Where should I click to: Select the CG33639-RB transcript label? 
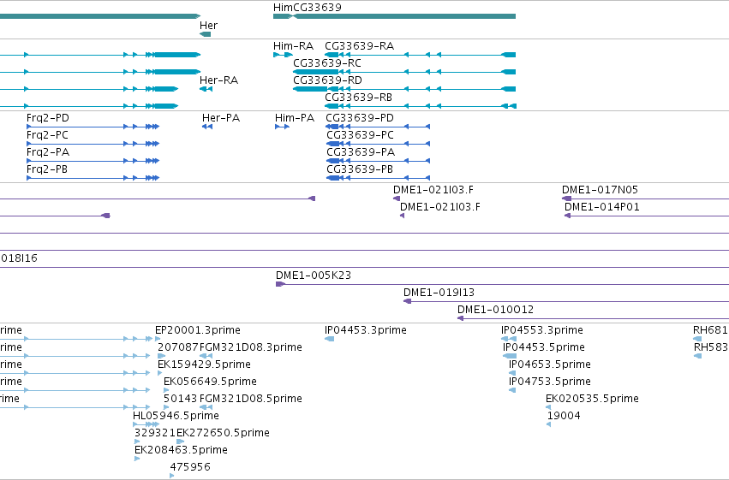(358, 98)
